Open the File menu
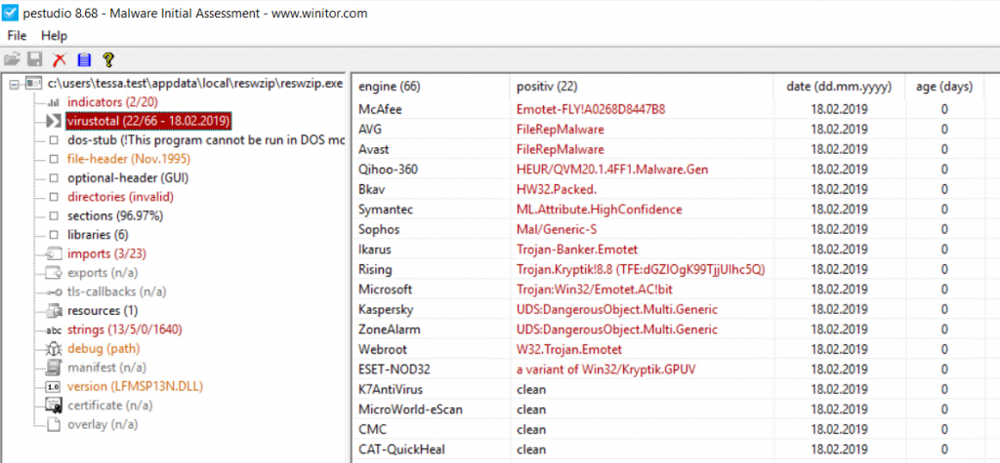Screen dimensions: 1000x463 pos(17,36)
